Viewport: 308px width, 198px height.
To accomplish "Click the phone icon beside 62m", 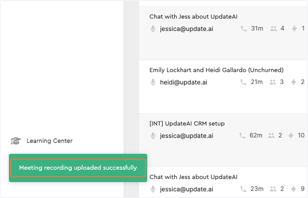I will [242, 136].
